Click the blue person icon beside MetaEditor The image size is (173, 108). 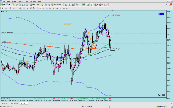(46, 5)
